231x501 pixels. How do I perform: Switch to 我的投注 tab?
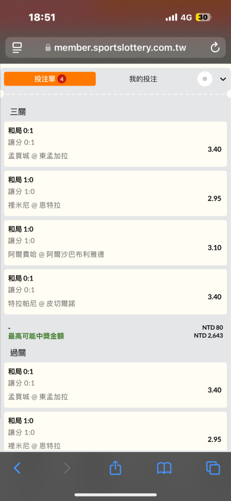pos(143,79)
